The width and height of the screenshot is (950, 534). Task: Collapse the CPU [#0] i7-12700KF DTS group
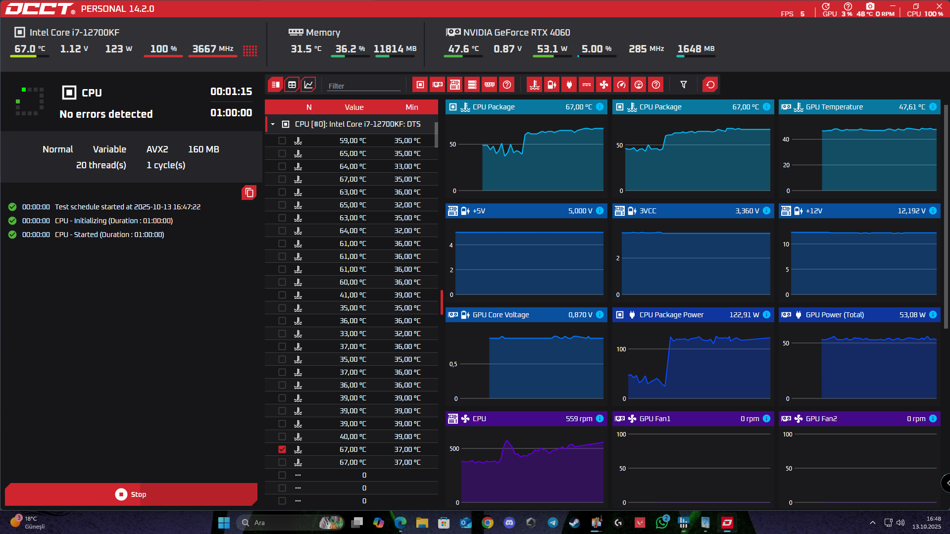(273, 124)
